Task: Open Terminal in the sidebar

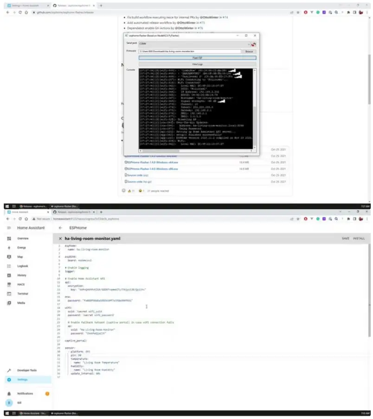Action: click(x=23, y=294)
